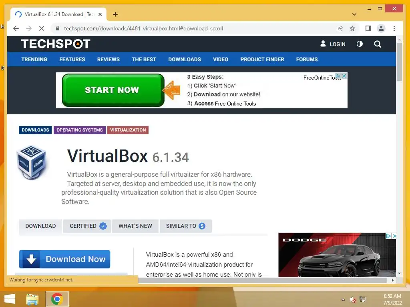Viewport: 410px width, 307px height.
Task: Bookmark this page with star icon
Action: [x=352, y=28]
